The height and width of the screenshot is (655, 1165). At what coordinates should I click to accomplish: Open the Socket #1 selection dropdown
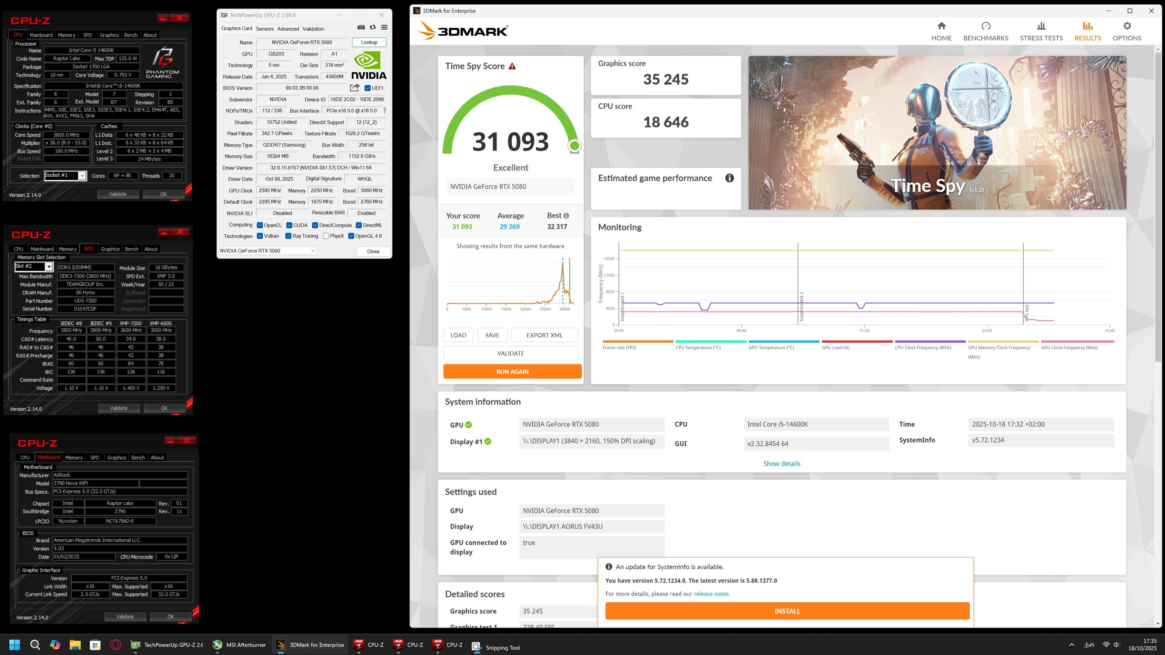coord(82,176)
